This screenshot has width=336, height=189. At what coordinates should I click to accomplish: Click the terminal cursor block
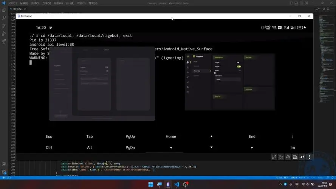point(31,62)
